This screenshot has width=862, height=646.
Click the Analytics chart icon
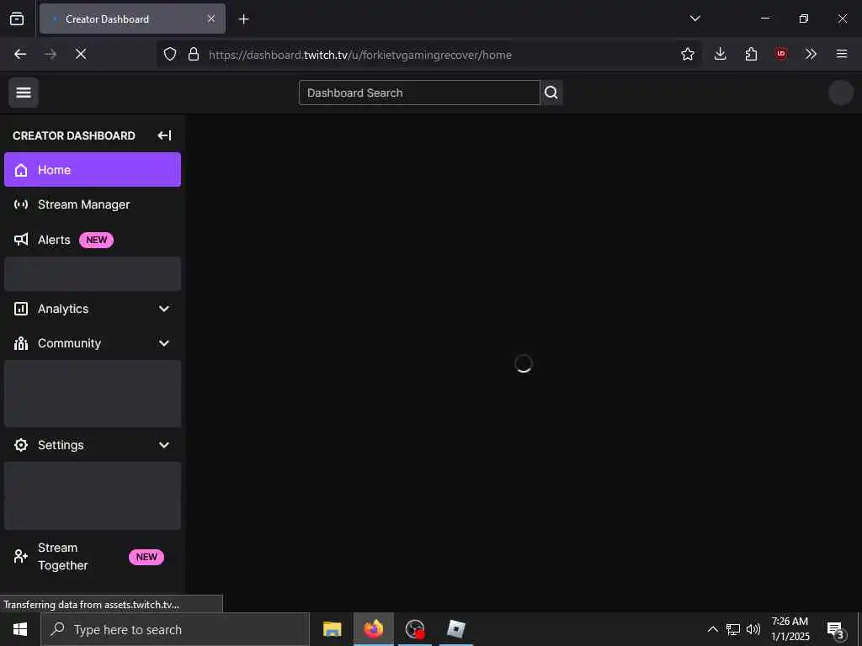[21, 309]
